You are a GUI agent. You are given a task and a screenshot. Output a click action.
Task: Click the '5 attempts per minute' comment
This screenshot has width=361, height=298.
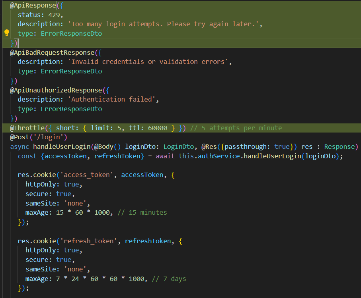(236, 128)
